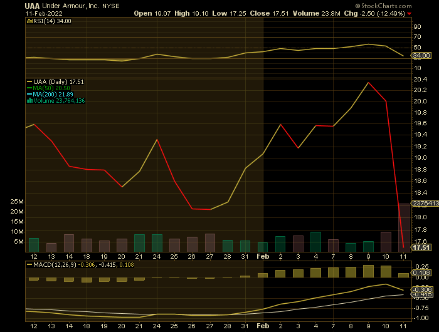The image size is (439, 332).
Task: Click the 11-Feb-2022 date label
Action: coord(44,13)
